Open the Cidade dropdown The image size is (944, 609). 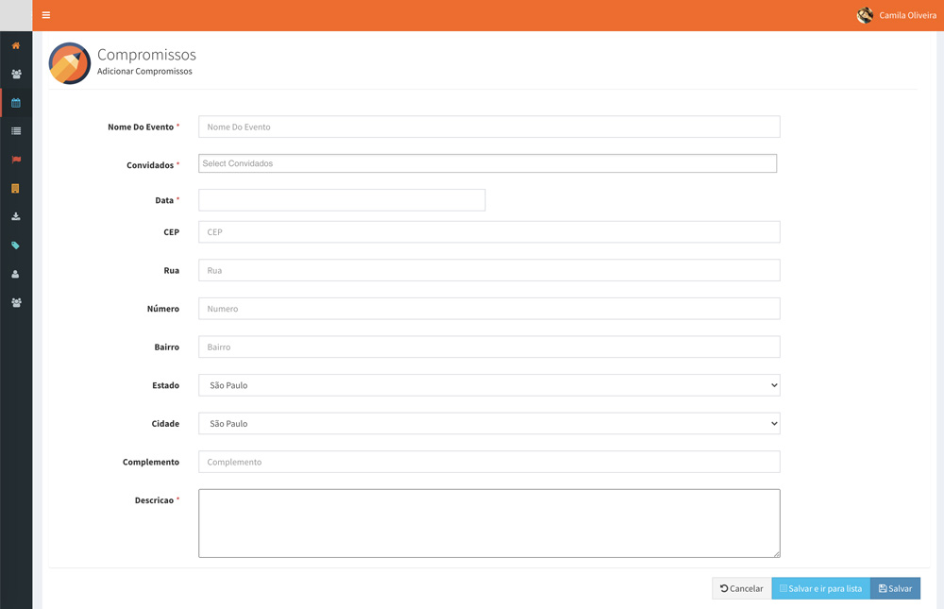489,424
